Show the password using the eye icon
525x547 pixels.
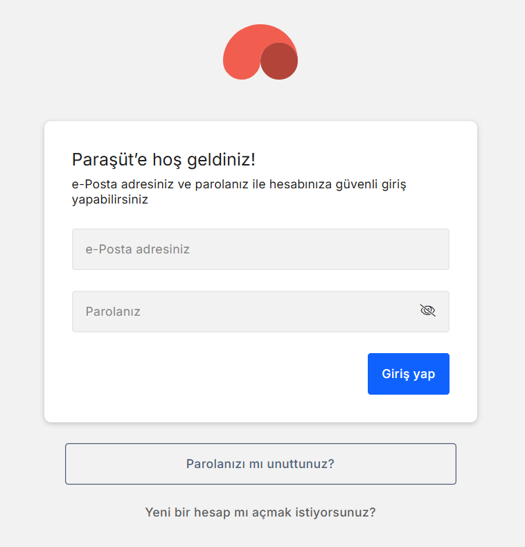tap(427, 311)
